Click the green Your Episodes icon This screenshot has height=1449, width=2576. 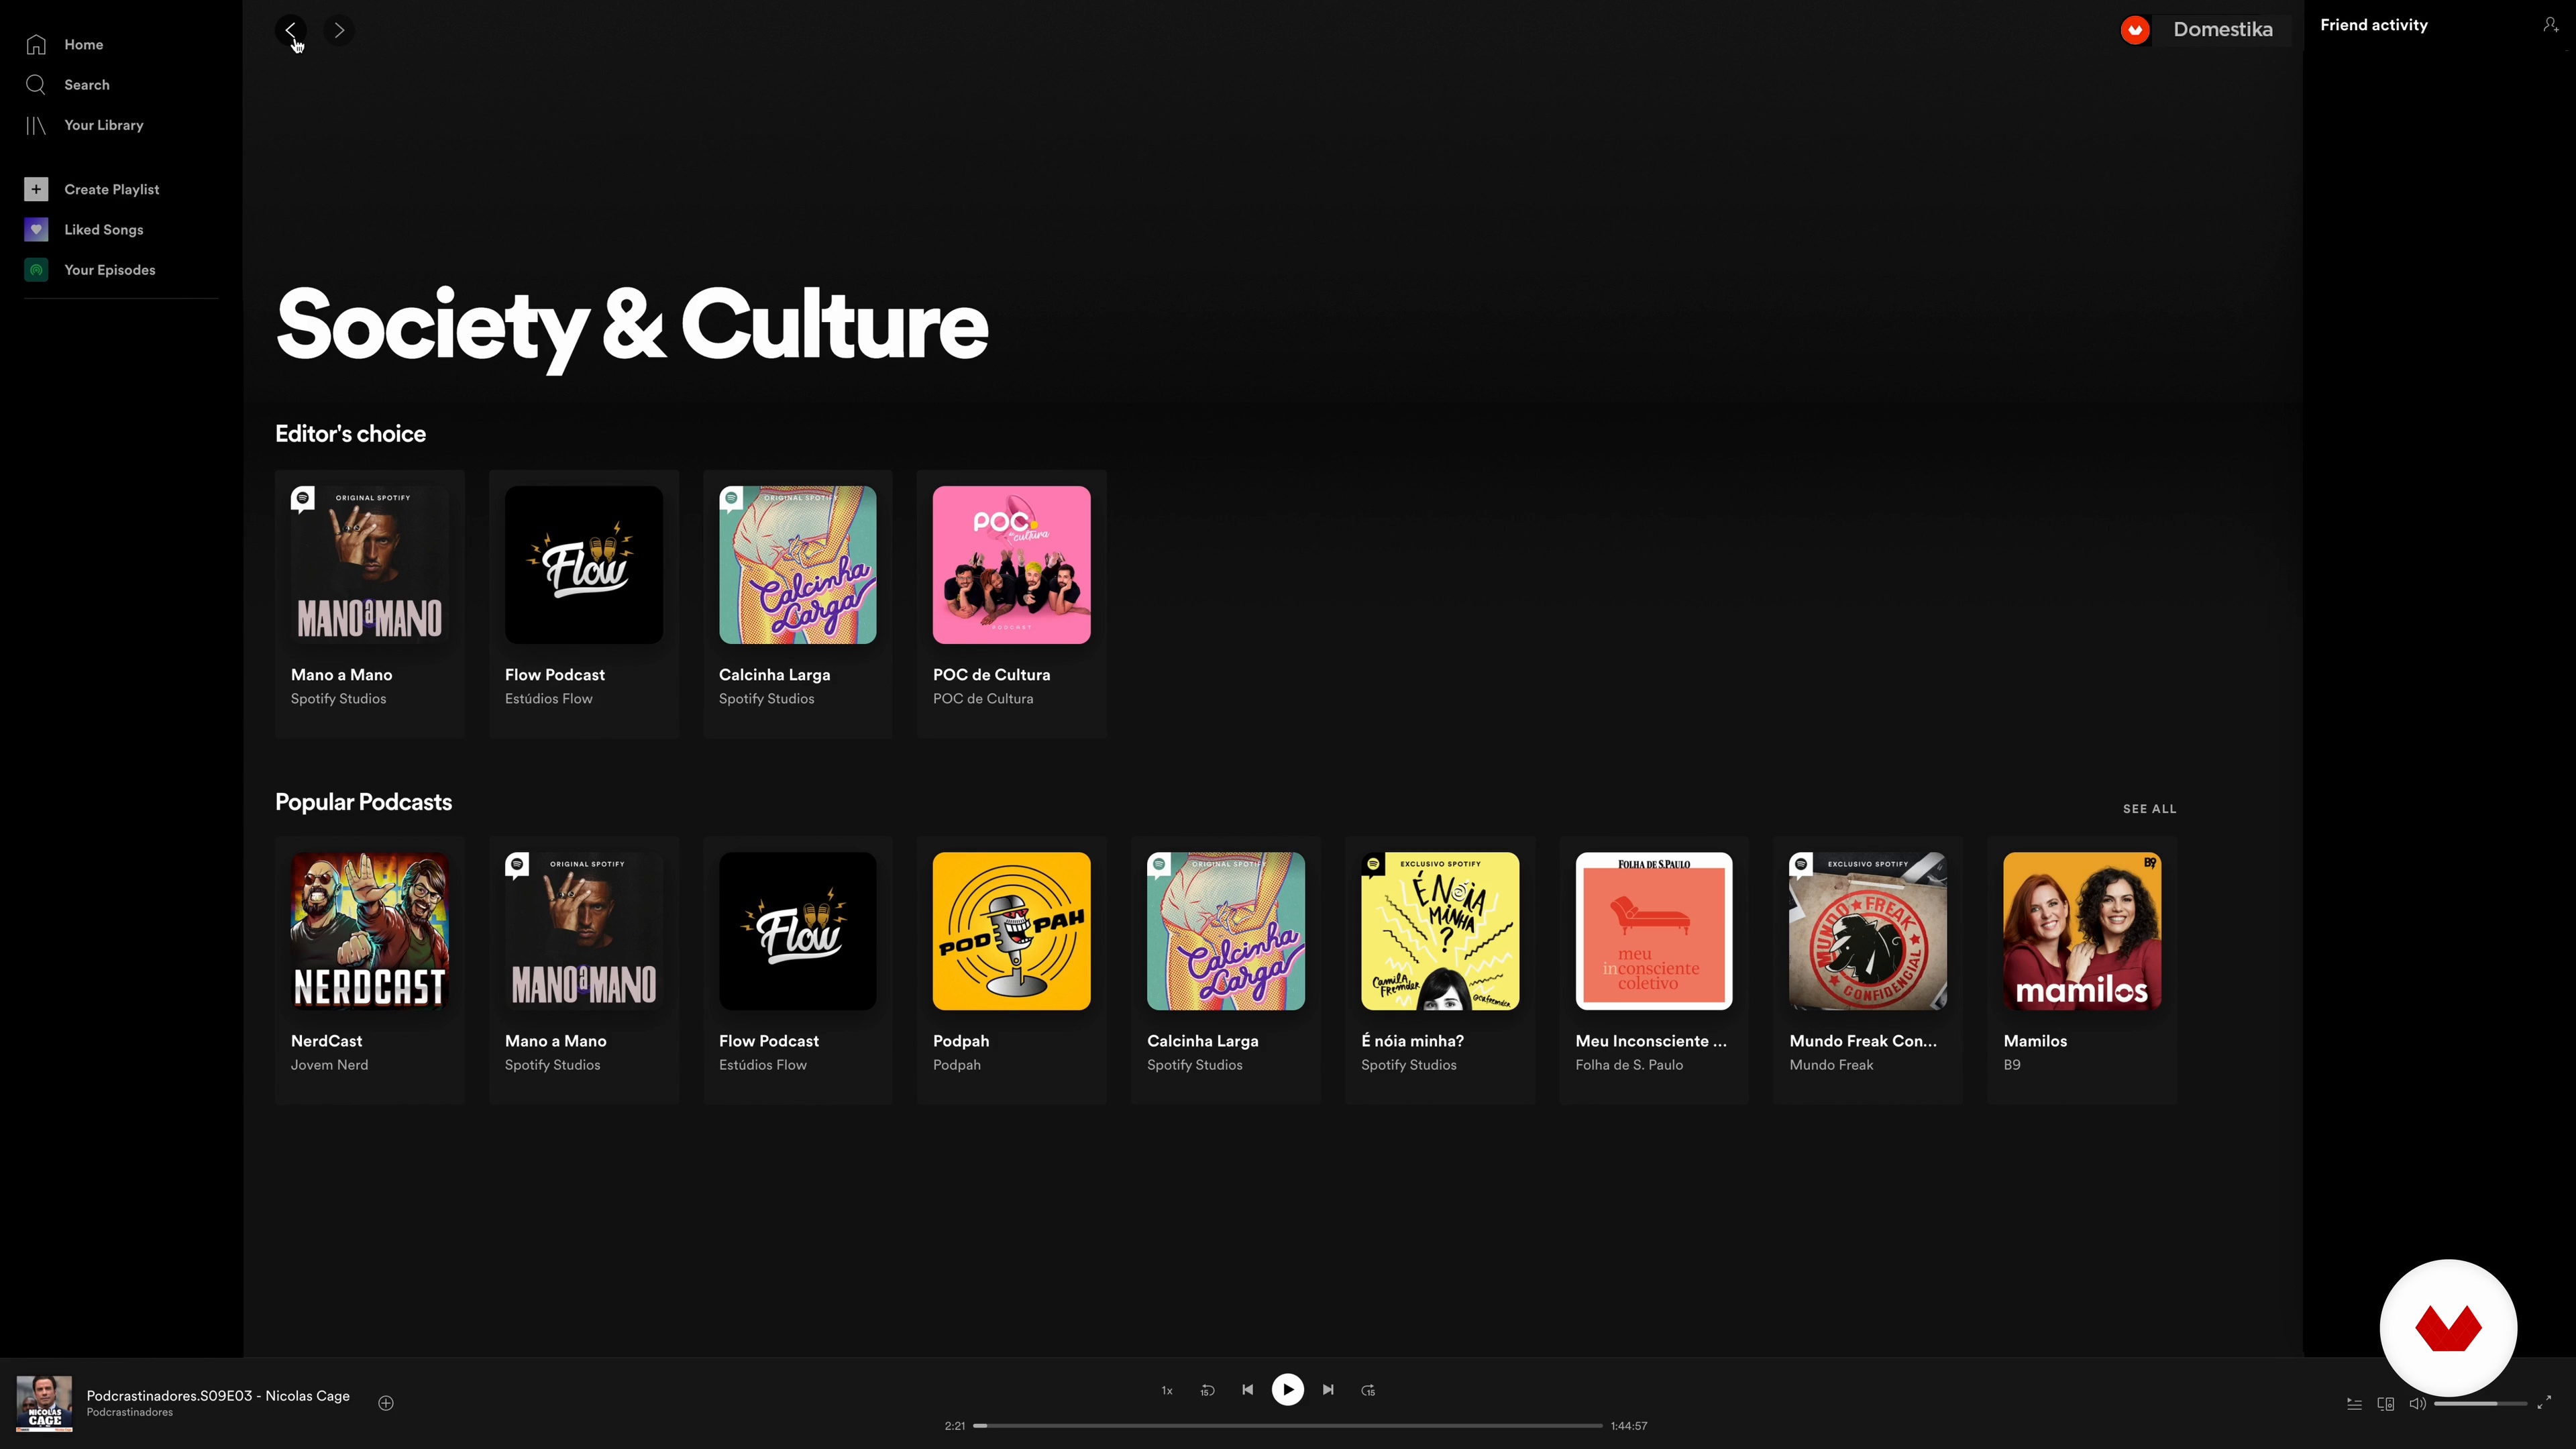click(x=36, y=269)
